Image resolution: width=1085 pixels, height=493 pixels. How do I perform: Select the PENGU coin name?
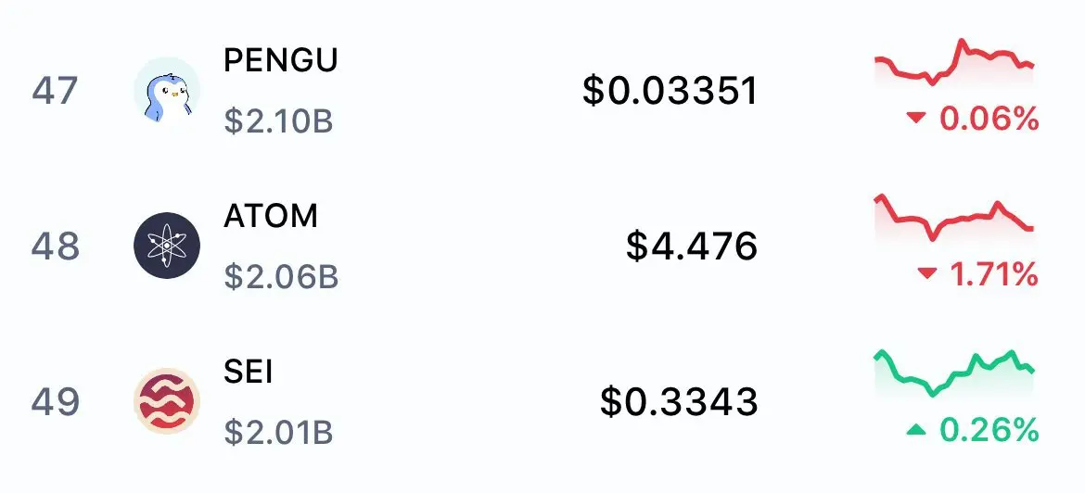(x=280, y=61)
